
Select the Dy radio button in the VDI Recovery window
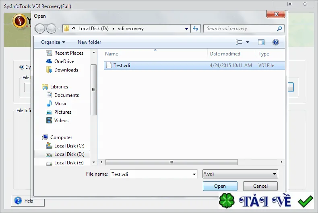tap(21, 67)
